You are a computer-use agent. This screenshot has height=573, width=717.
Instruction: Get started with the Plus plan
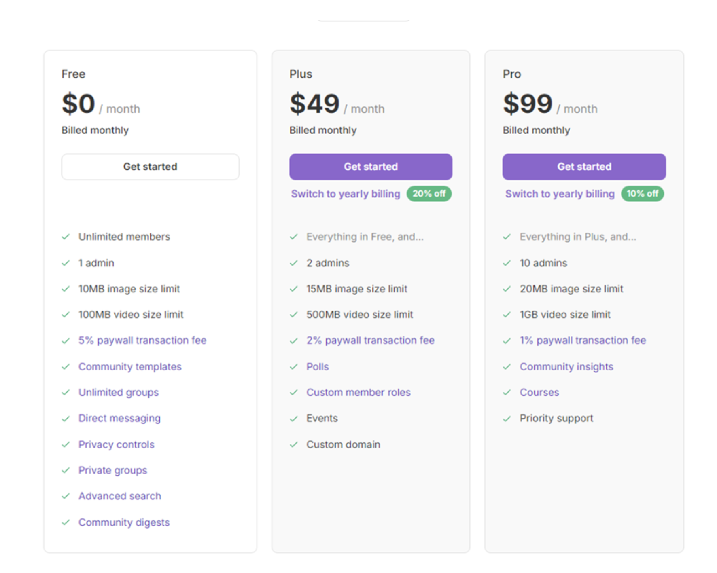(370, 167)
